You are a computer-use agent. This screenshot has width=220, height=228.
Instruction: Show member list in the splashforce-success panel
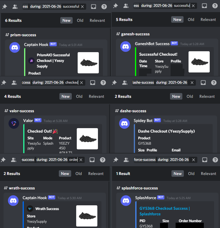(126, 160)
